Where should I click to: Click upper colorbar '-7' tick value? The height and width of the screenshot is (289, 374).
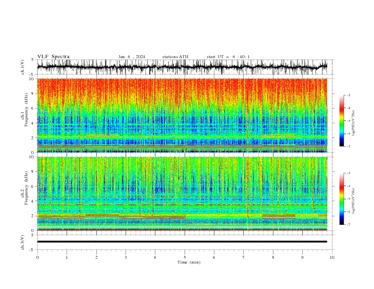coord(348,146)
